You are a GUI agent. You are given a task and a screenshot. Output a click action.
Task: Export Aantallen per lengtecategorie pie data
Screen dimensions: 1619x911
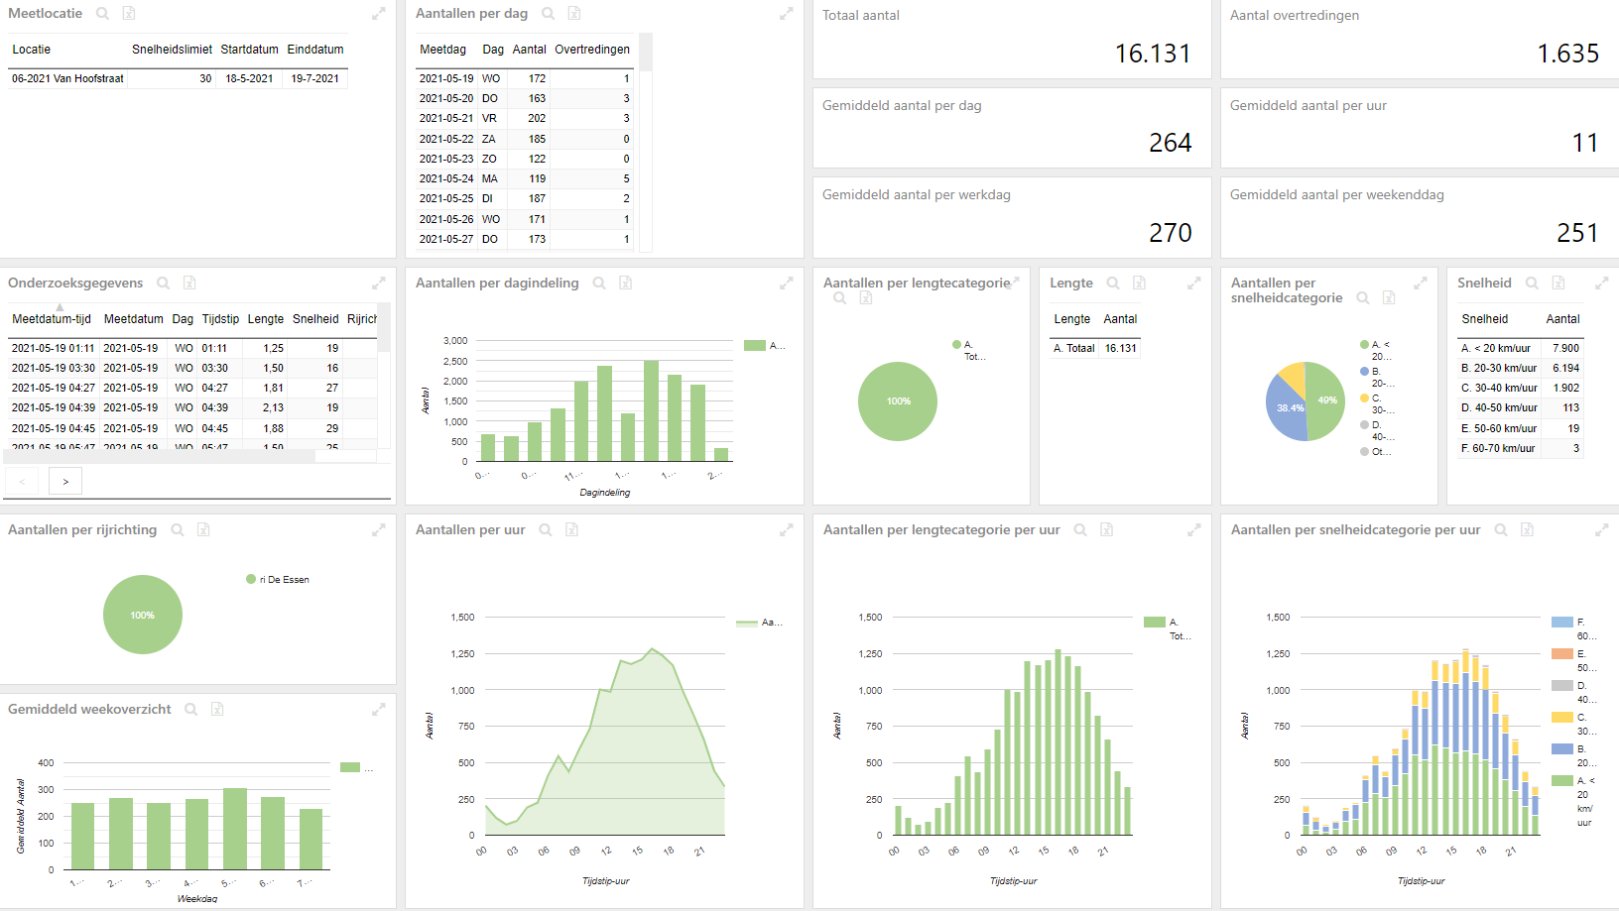(866, 298)
